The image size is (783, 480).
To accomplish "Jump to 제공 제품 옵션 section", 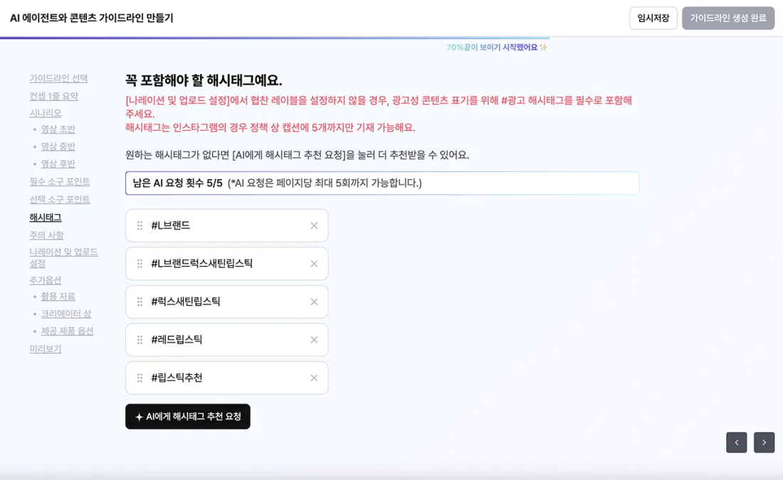I will click(x=68, y=331).
